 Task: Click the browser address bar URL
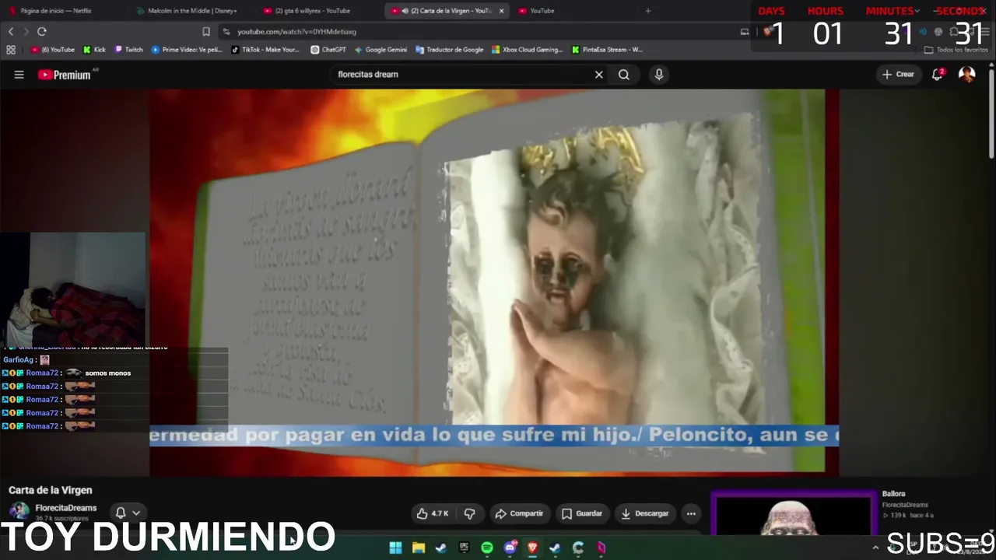click(x=296, y=32)
